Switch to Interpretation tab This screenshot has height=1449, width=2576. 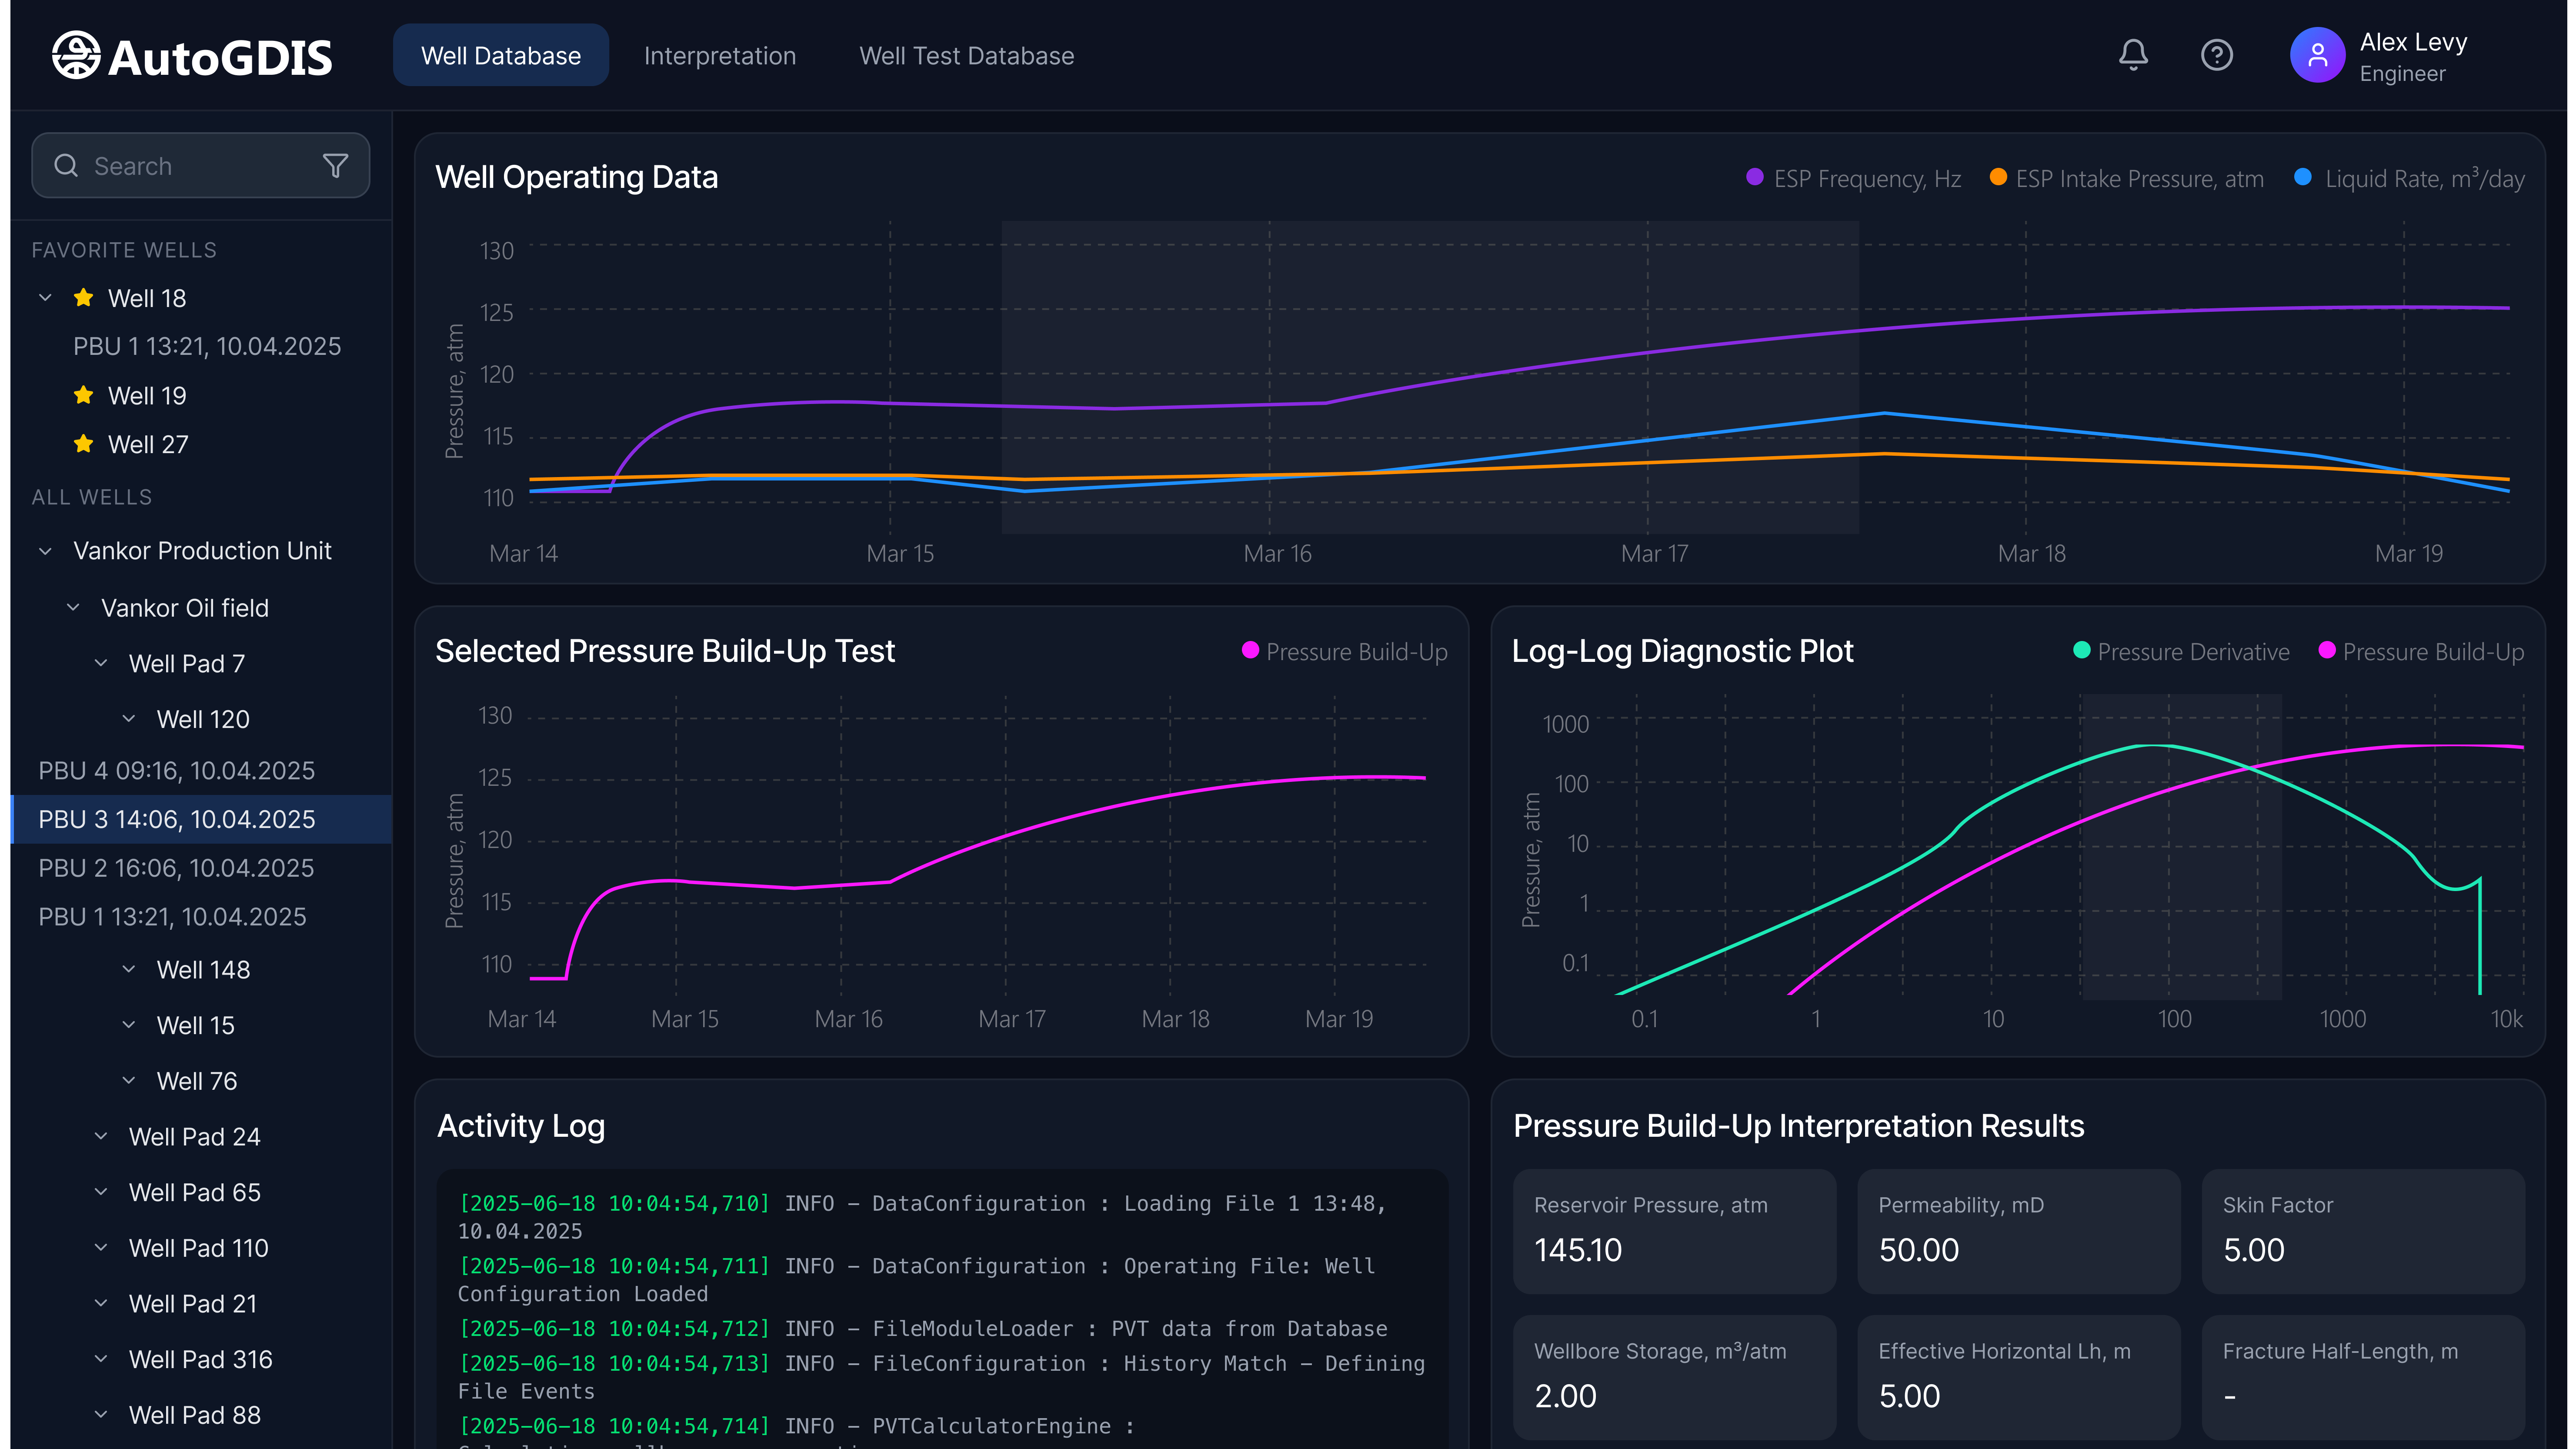[720, 56]
